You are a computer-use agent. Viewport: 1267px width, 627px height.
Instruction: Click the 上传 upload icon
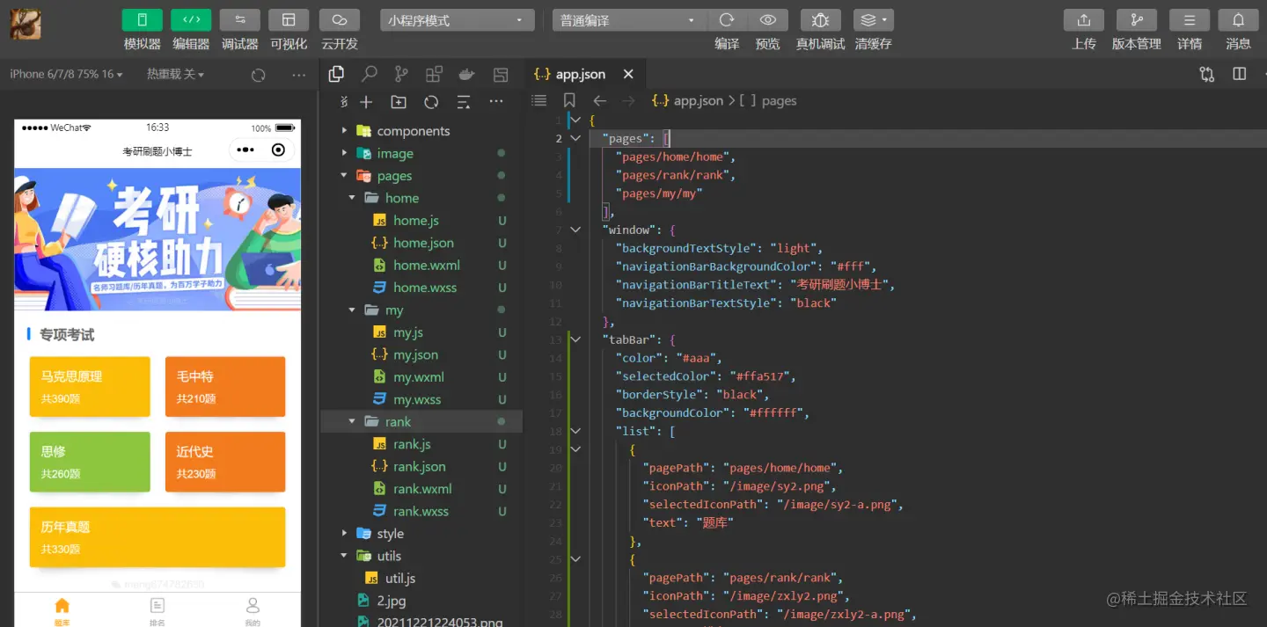click(1084, 20)
